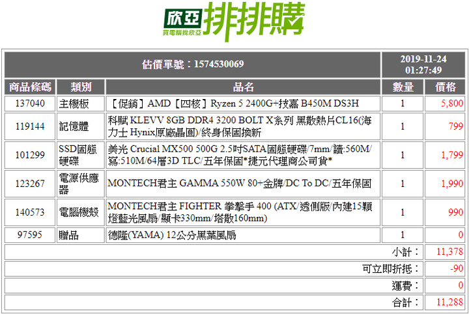Click the 類別 column header
469x314 pixels.
point(81,87)
